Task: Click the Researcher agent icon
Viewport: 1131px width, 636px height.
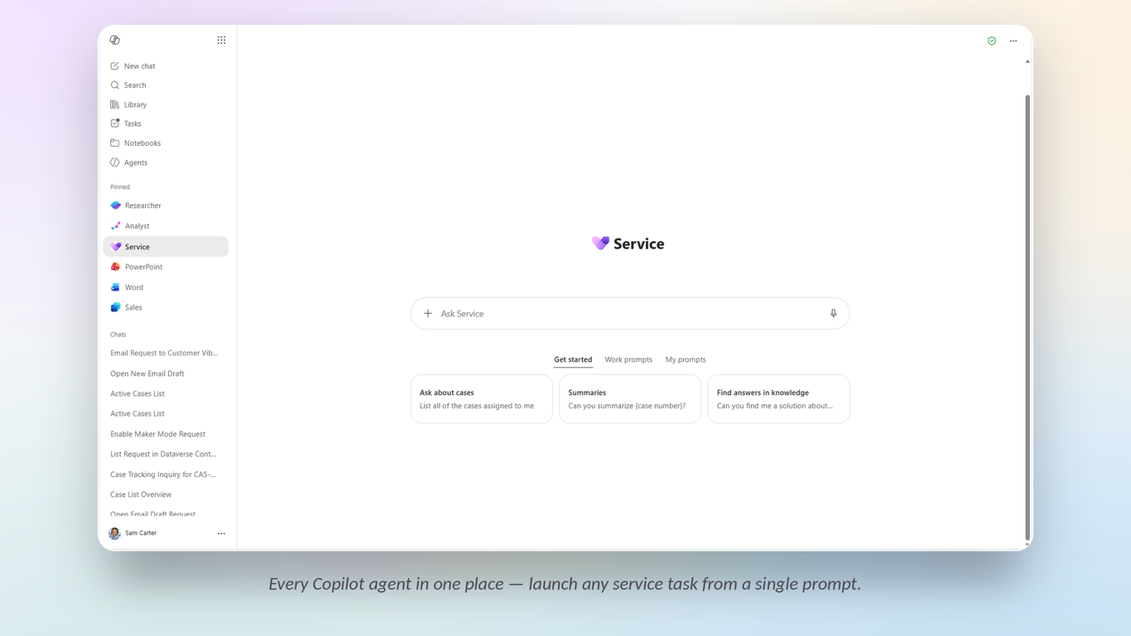Action: pos(116,205)
